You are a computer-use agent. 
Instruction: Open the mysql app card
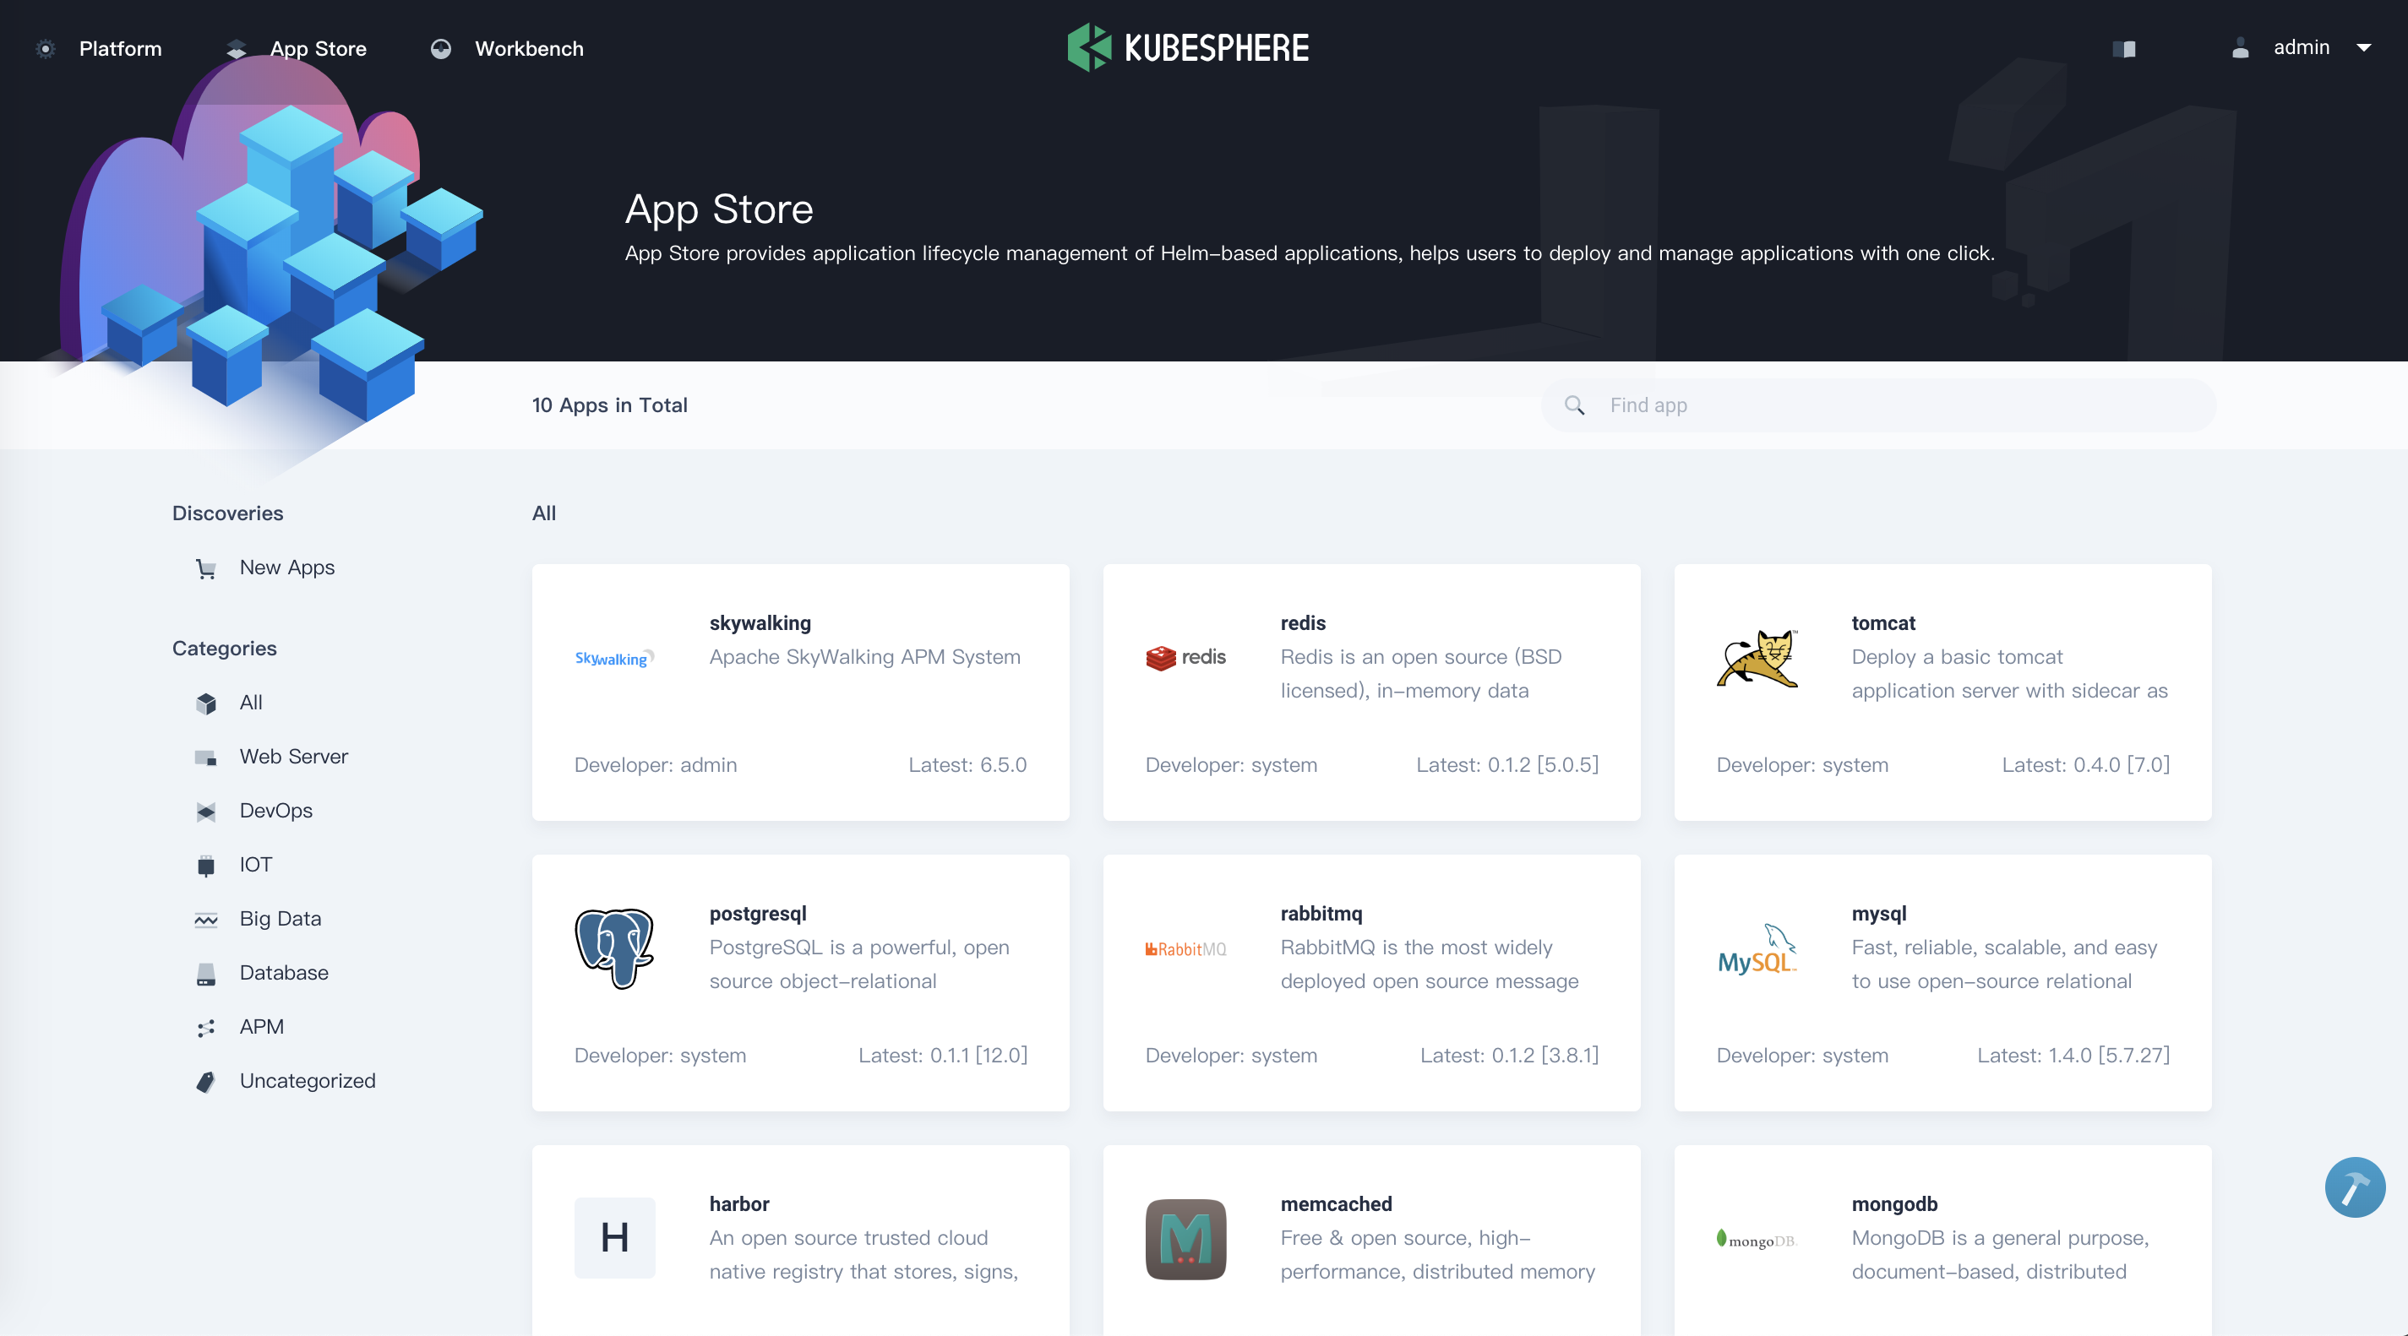point(1942,983)
